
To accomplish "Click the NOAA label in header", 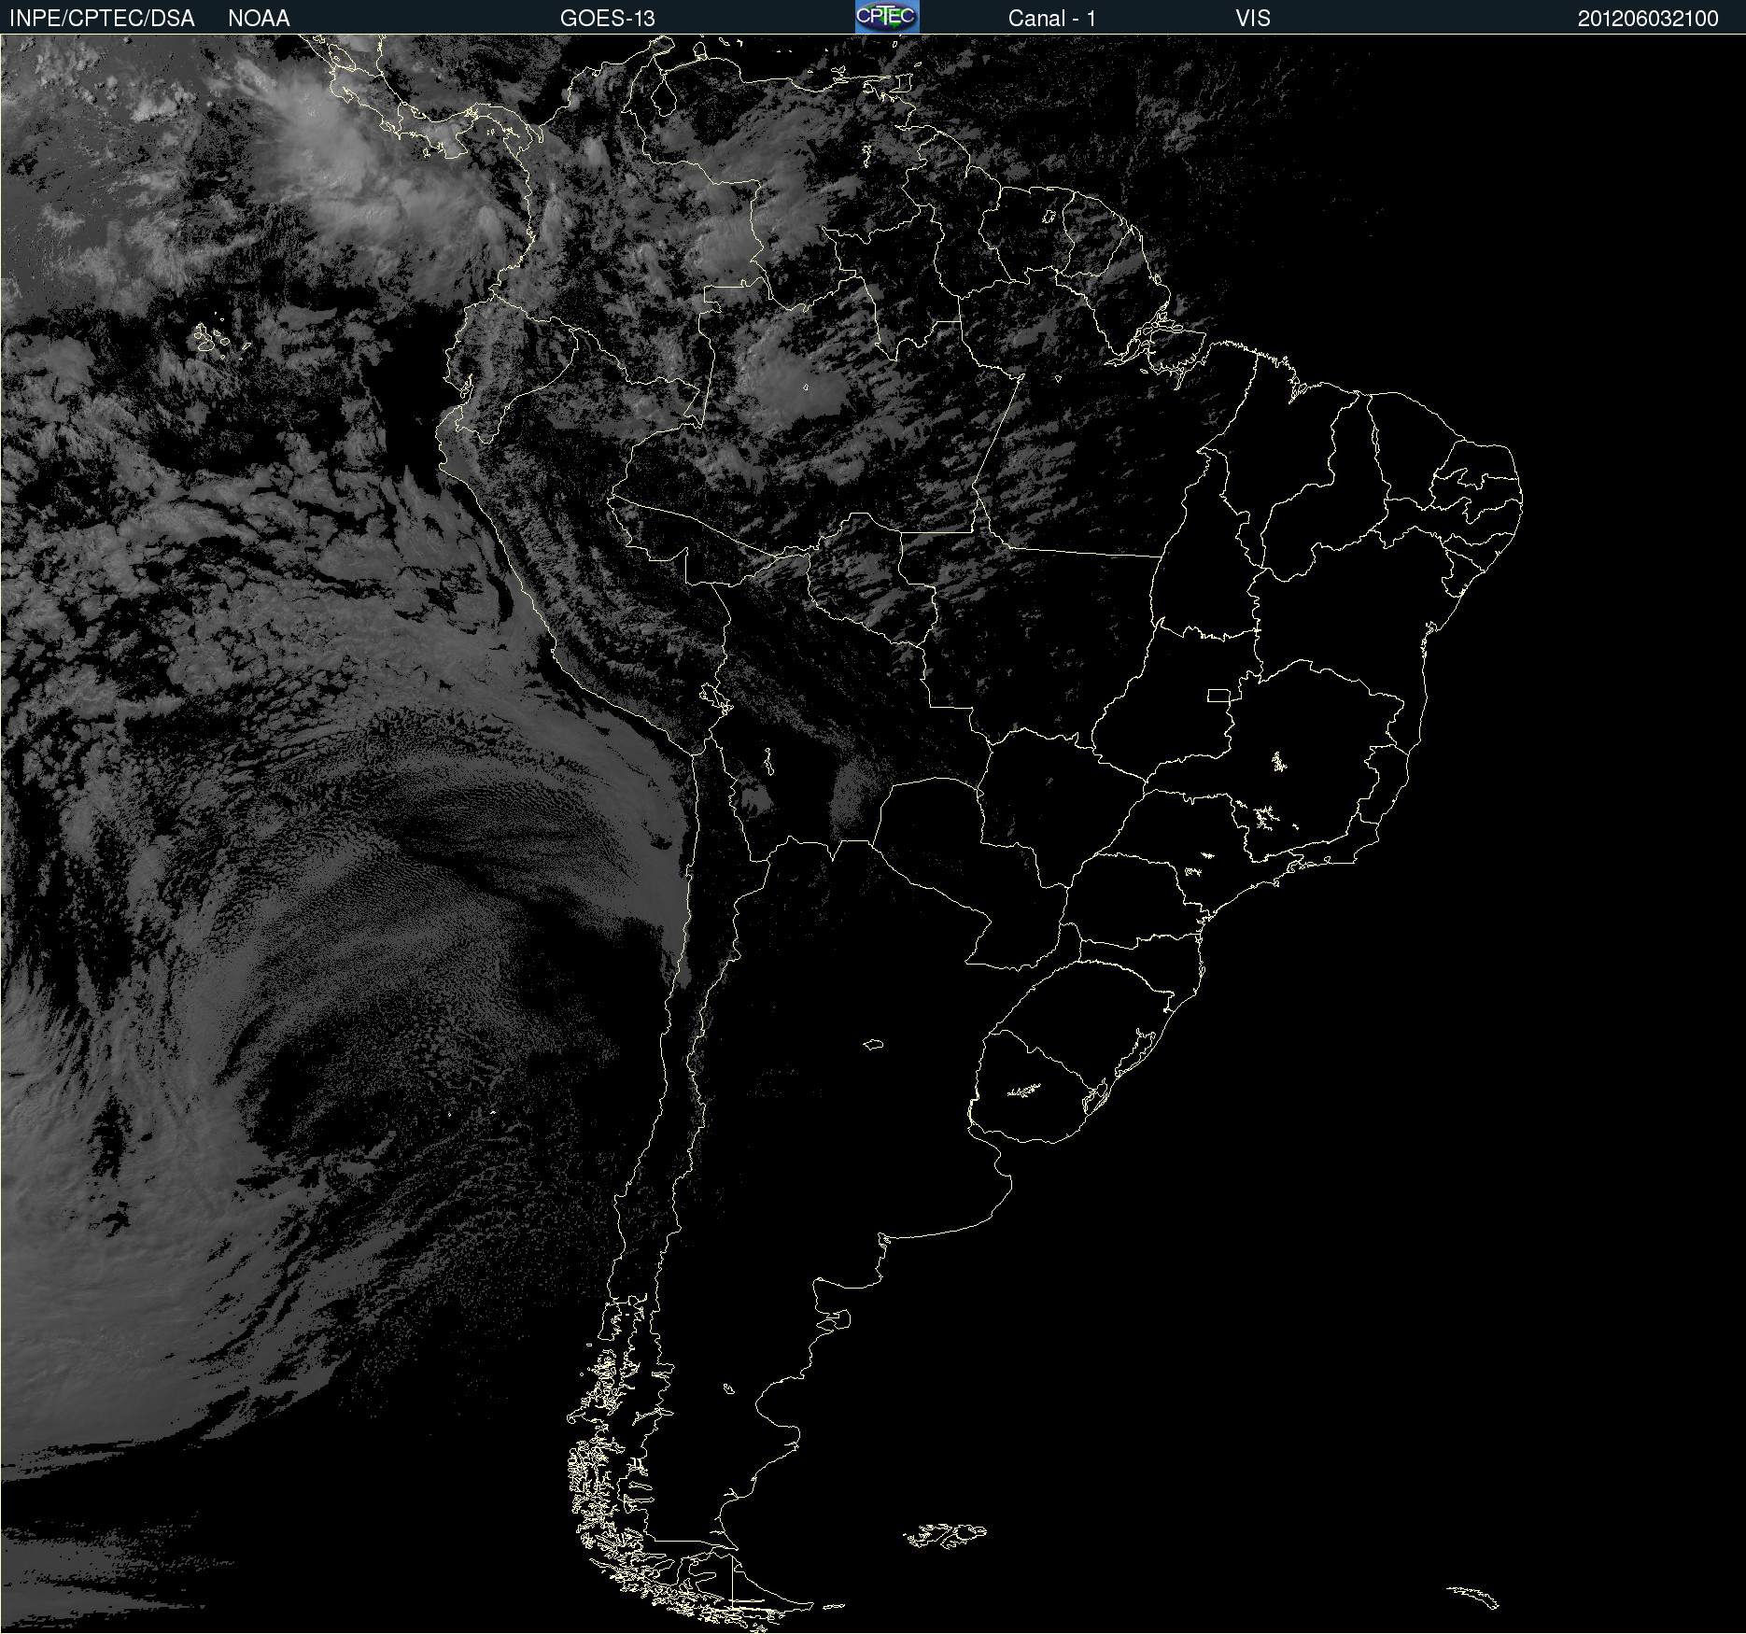I will (259, 19).
